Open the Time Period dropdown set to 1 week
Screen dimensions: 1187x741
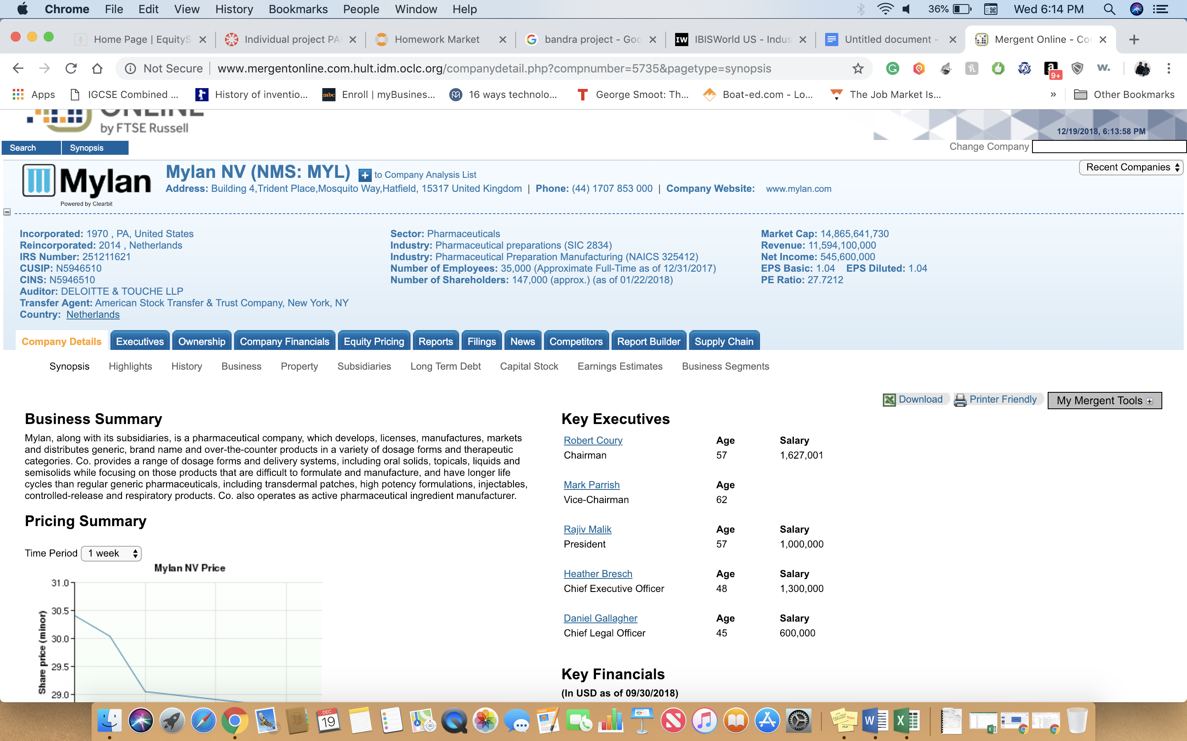pyautogui.click(x=111, y=554)
